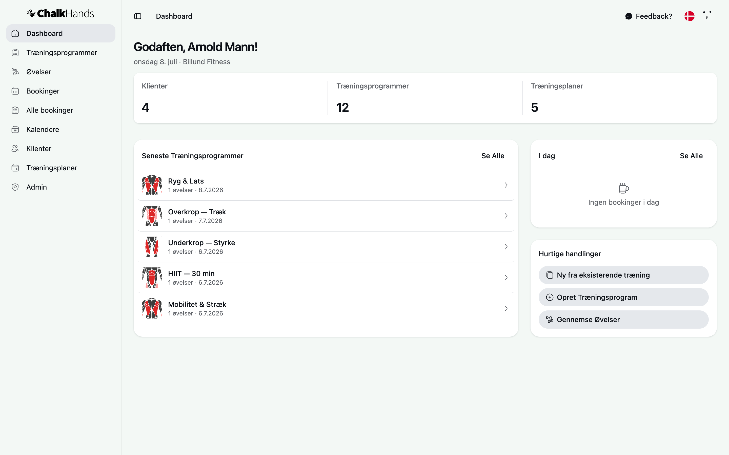Open Mobilitet & Stræk via its chevron
The height and width of the screenshot is (455, 729).
point(506,308)
